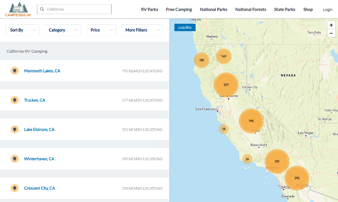
Task: Open Winterhaven, CA link
Action: point(39,159)
